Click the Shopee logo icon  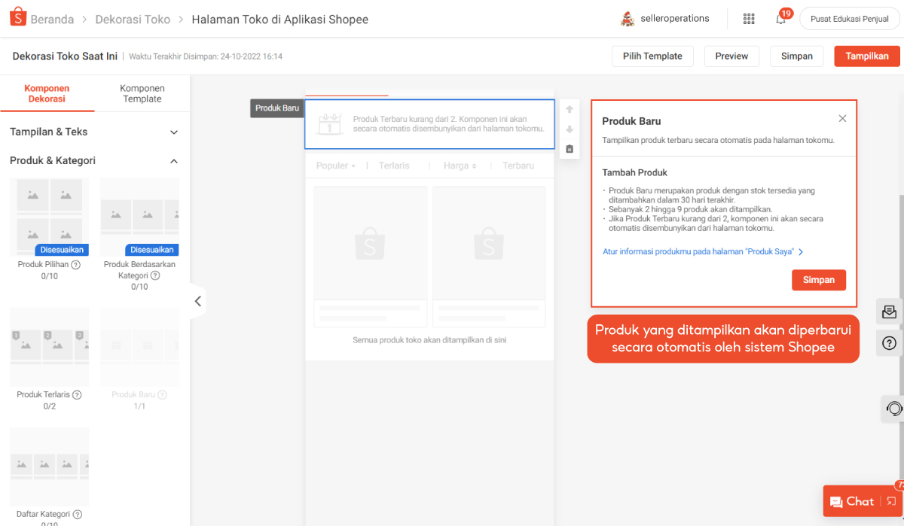pos(18,18)
